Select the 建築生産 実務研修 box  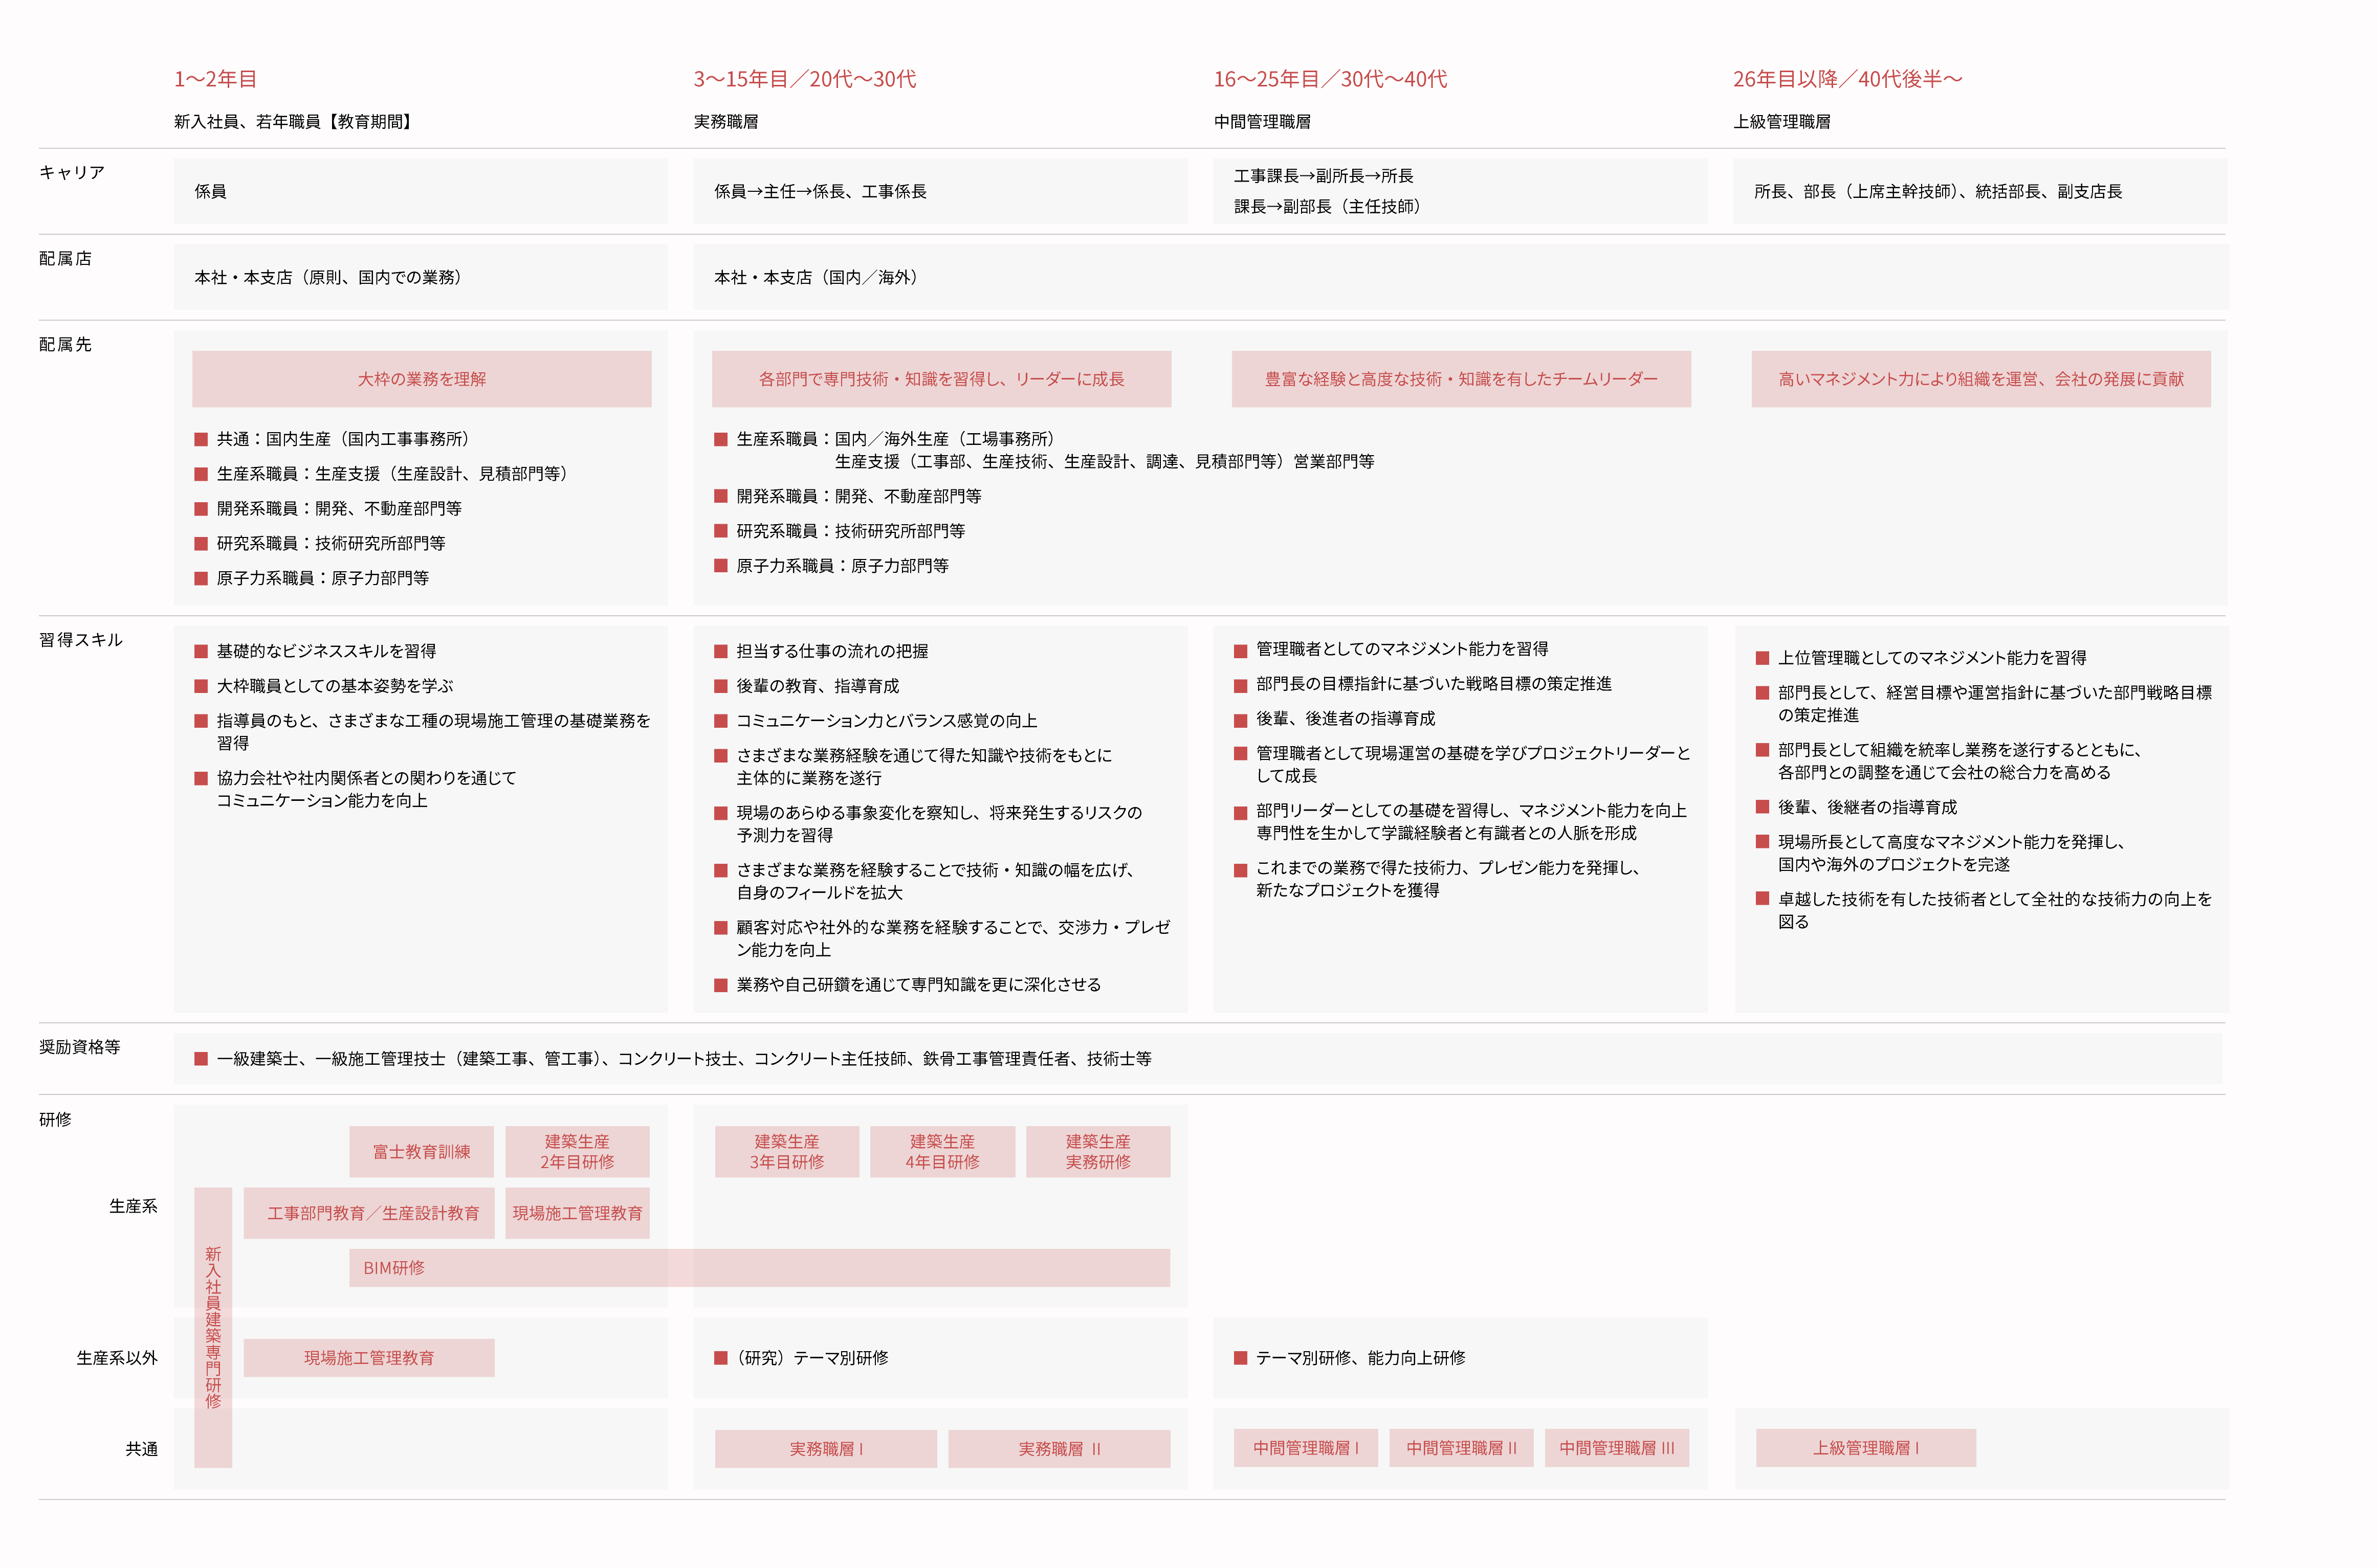pos(1097,1151)
